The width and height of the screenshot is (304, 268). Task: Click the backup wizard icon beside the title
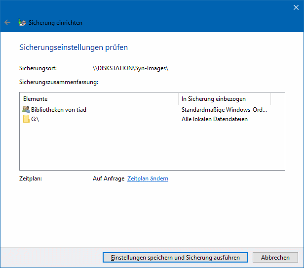click(x=22, y=23)
